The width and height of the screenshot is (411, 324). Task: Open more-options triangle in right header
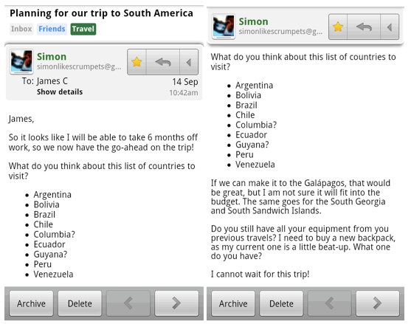pyautogui.click(x=390, y=27)
